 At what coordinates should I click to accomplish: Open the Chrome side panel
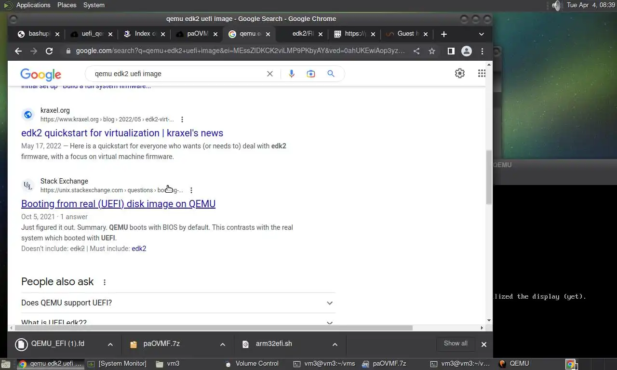click(x=451, y=51)
